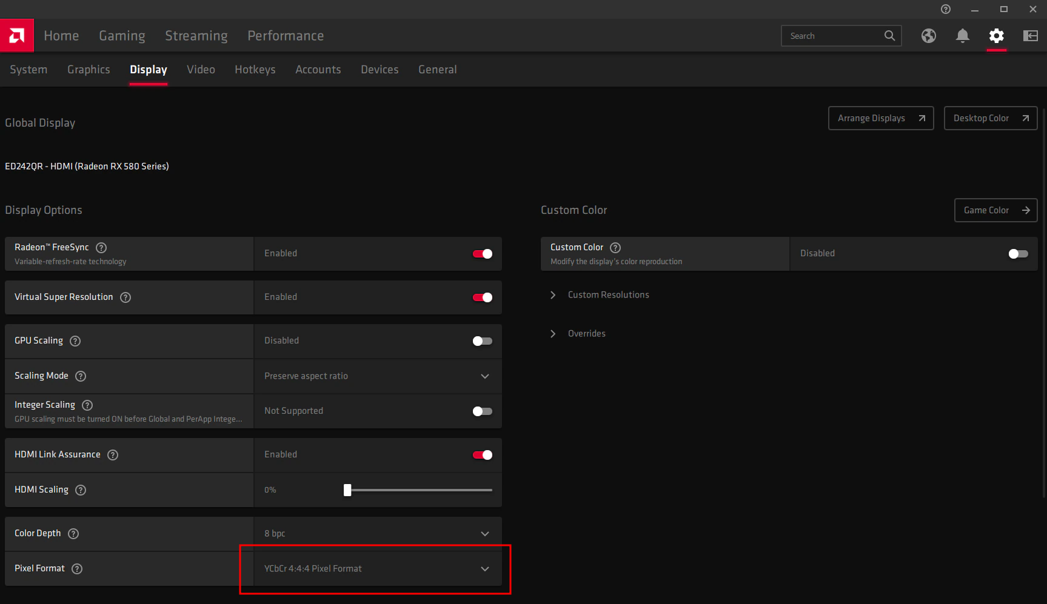Screen dimensions: 1047x604
Task: Open Color Depth dropdown
Action: 378,534
